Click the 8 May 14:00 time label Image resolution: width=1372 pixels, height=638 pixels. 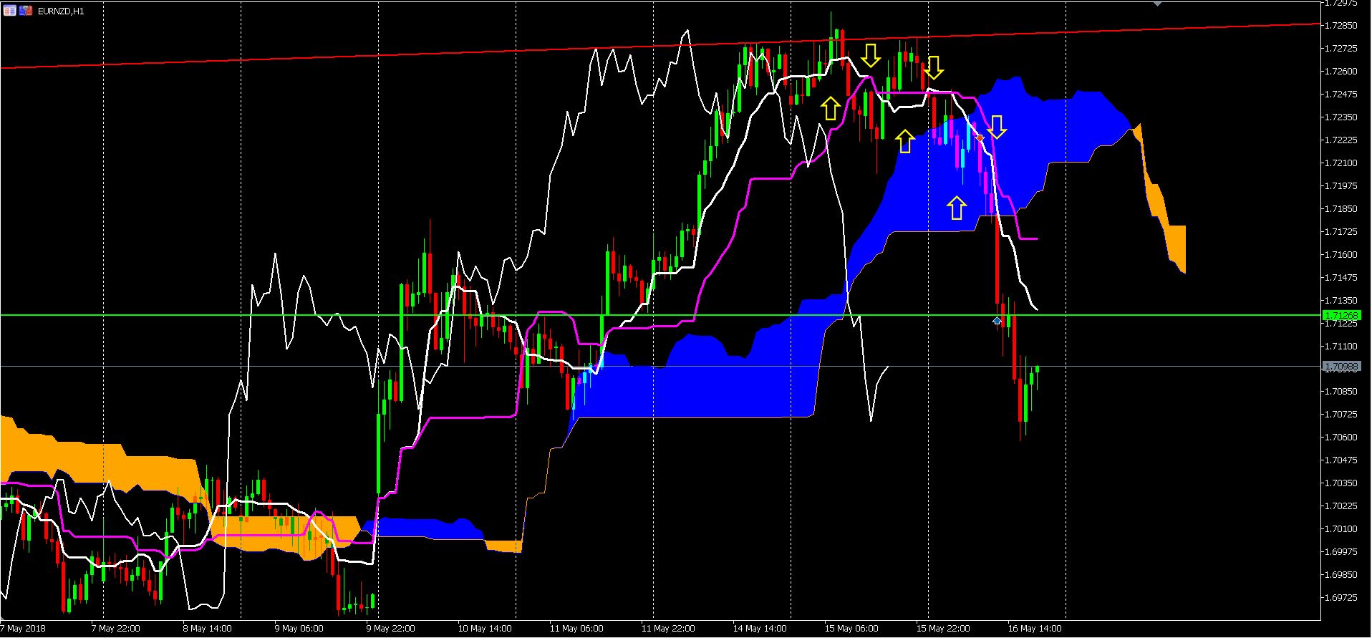[x=207, y=629]
